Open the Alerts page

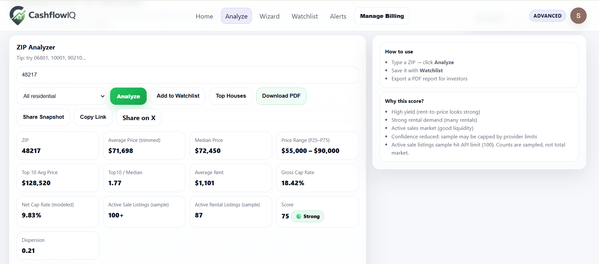point(338,16)
